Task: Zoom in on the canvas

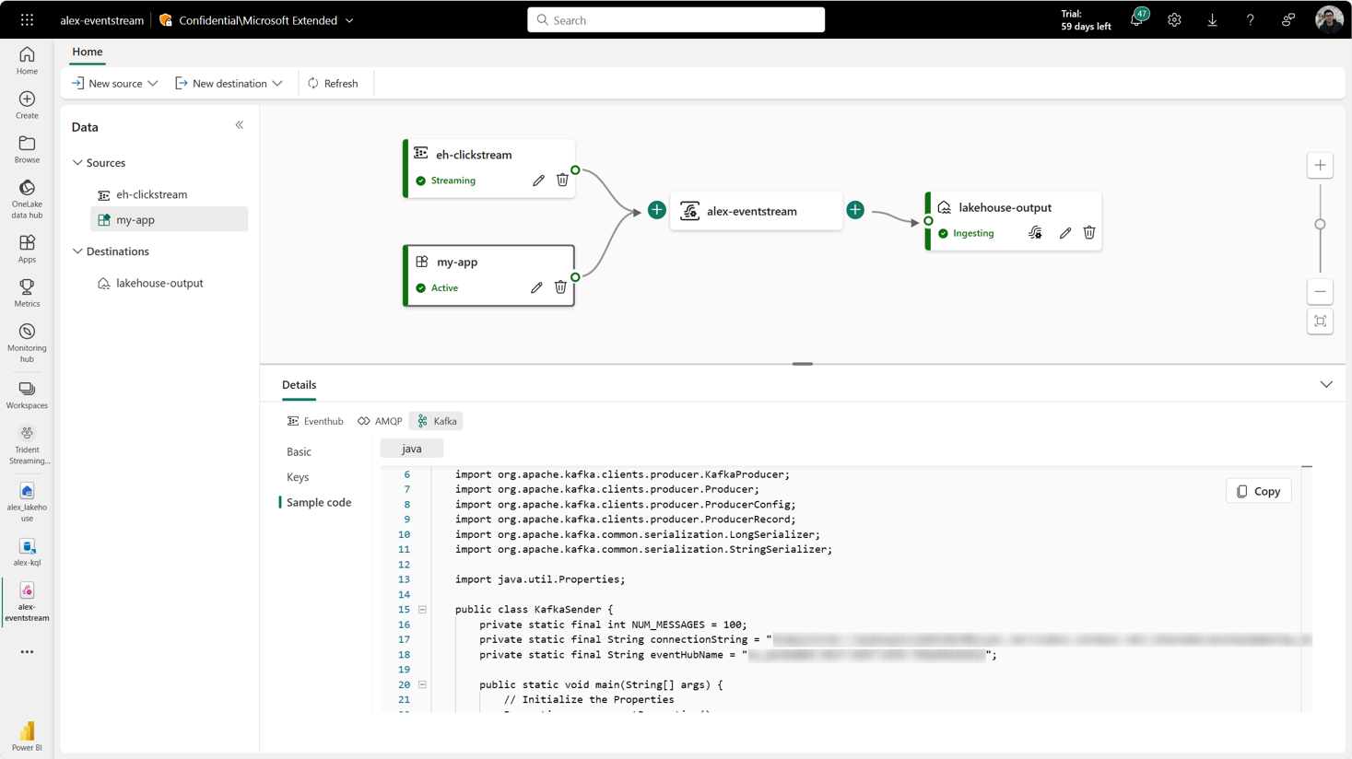Action: 1321,165
